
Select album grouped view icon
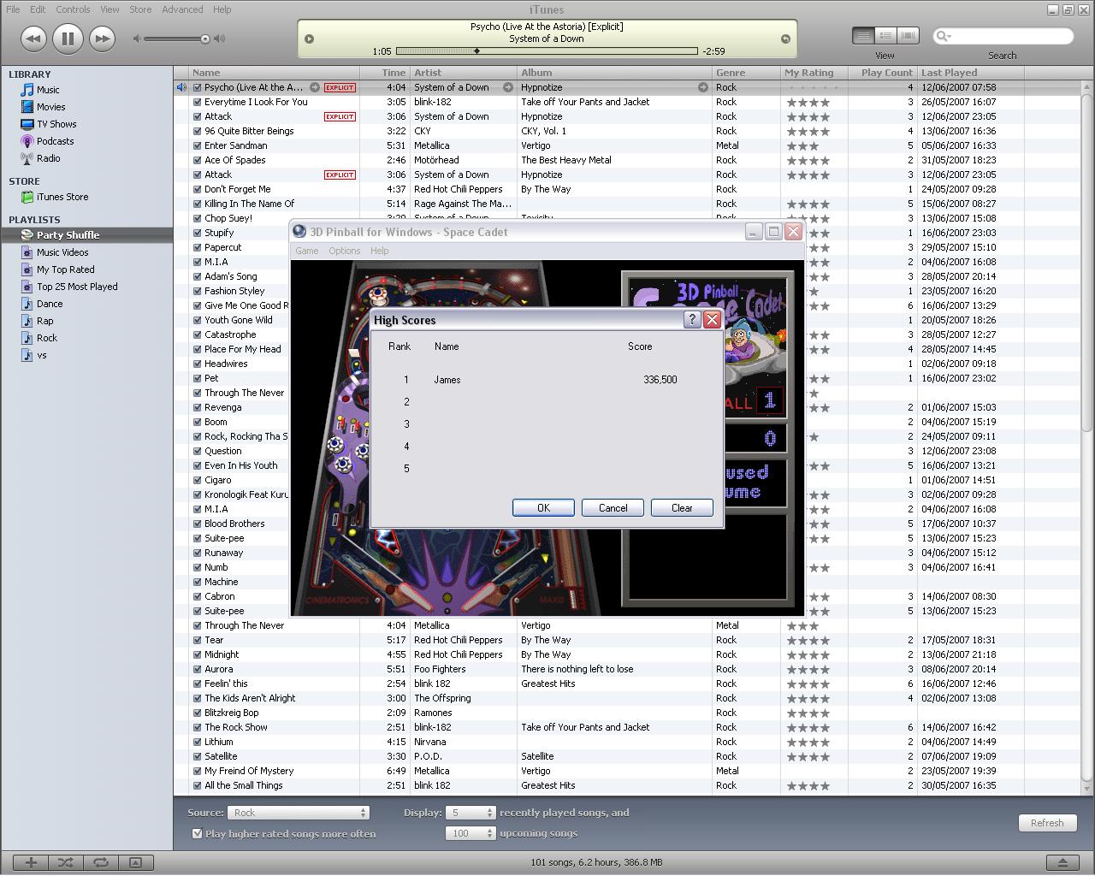point(885,36)
